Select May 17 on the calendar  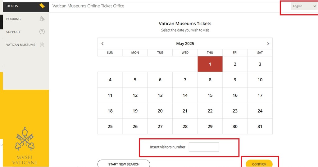pyautogui.click(x=260, y=95)
